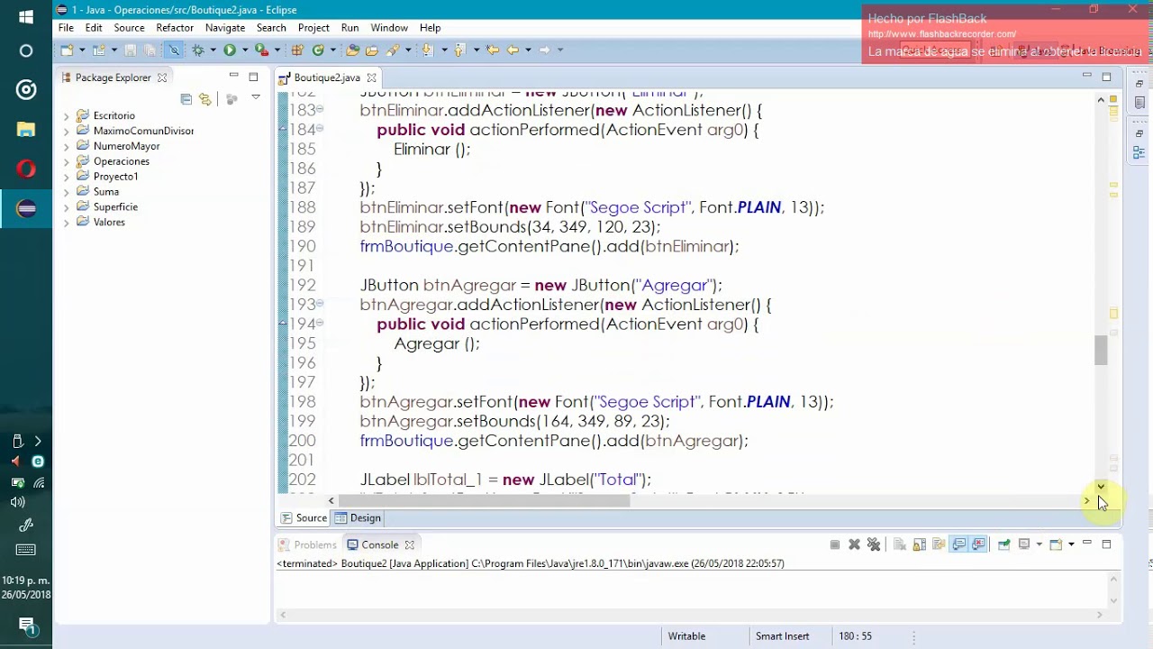Collapse the code fold at line 183
This screenshot has height=649, width=1153.
pyautogui.click(x=320, y=110)
